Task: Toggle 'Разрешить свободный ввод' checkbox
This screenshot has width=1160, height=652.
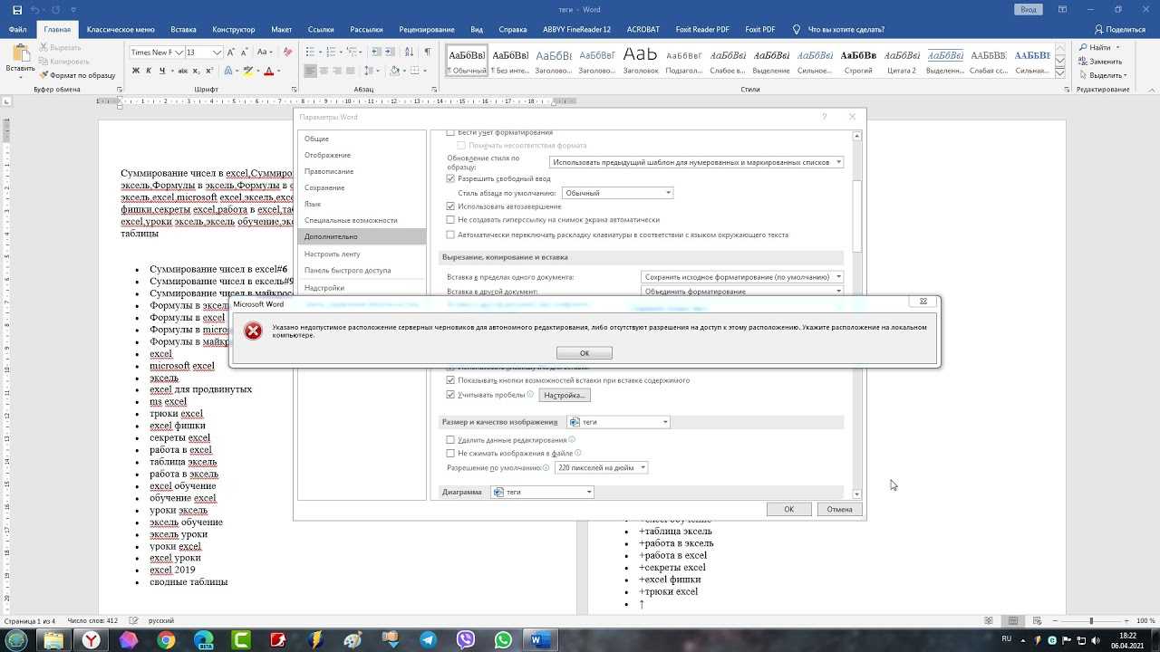Action: tap(450, 178)
